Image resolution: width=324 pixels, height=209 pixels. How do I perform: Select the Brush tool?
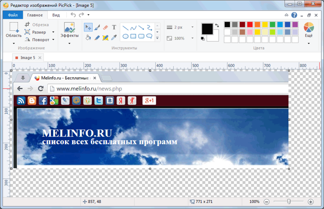[x=97, y=27]
